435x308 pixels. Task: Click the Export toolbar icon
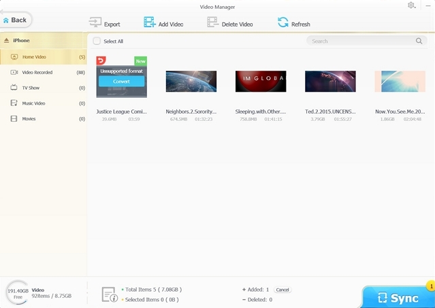pyautogui.click(x=95, y=22)
